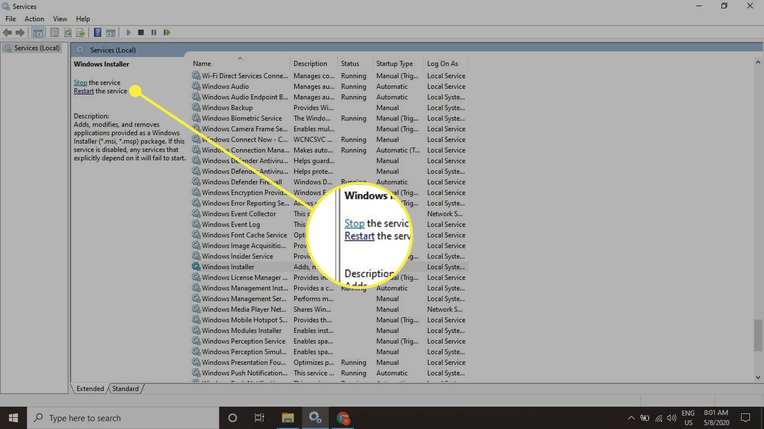Switch to the Extended tab
Image resolution: width=764 pixels, height=429 pixels.
click(x=90, y=389)
